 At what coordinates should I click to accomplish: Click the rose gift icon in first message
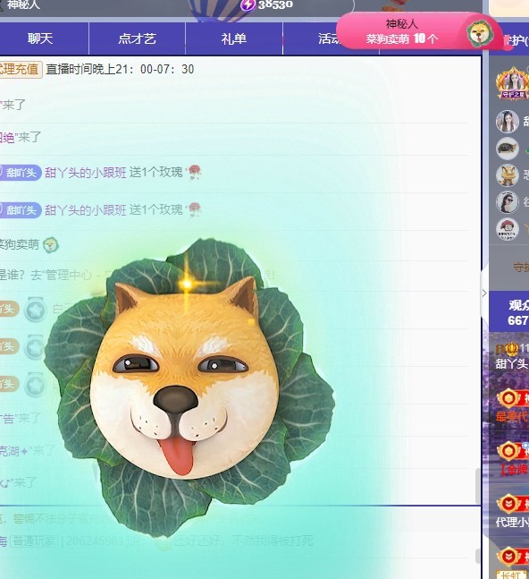(x=194, y=172)
